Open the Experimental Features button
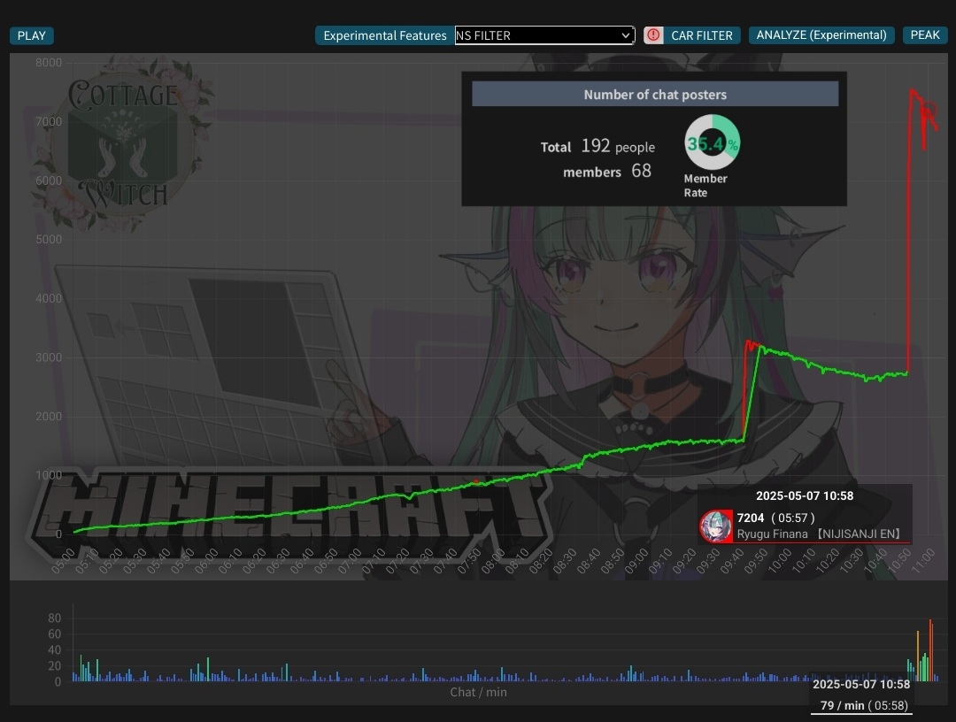The width and height of the screenshot is (956, 722). point(385,35)
